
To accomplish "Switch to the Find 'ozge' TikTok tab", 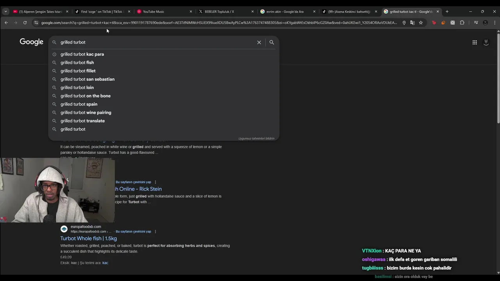I will [x=102, y=12].
